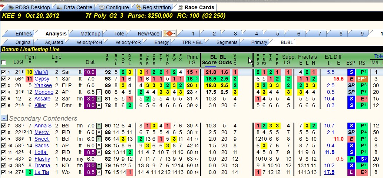Open the Configure tab
The width and height of the screenshot is (383, 178).
114,7
